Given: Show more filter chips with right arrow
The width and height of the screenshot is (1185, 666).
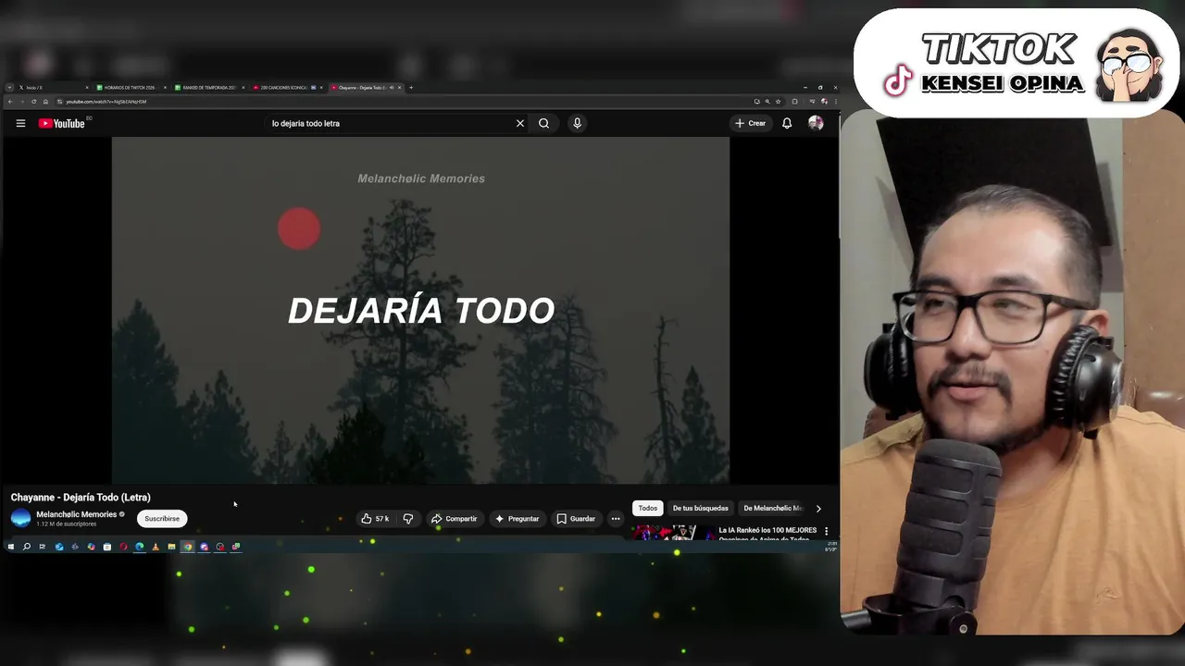Looking at the screenshot, I should coord(818,508).
